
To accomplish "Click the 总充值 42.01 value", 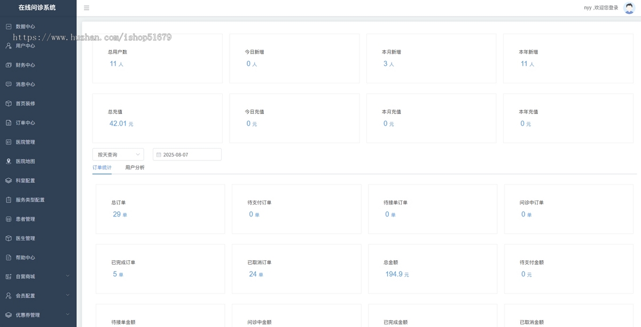I will [x=121, y=123].
